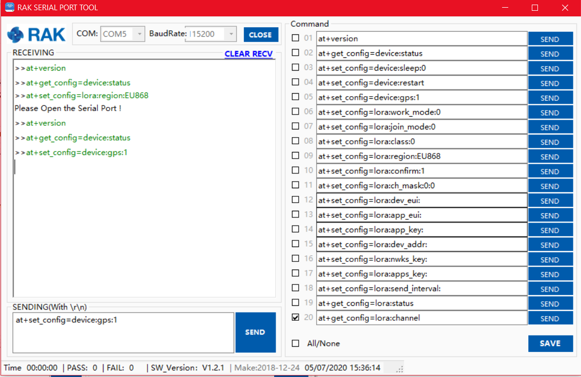Send the at+get_config=device:status command

[x=550, y=54]
